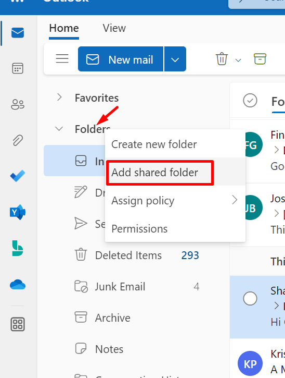Expand the conversation under FG avatar
The height and width of the screenshot is (378, 285).
pos(277,150)
